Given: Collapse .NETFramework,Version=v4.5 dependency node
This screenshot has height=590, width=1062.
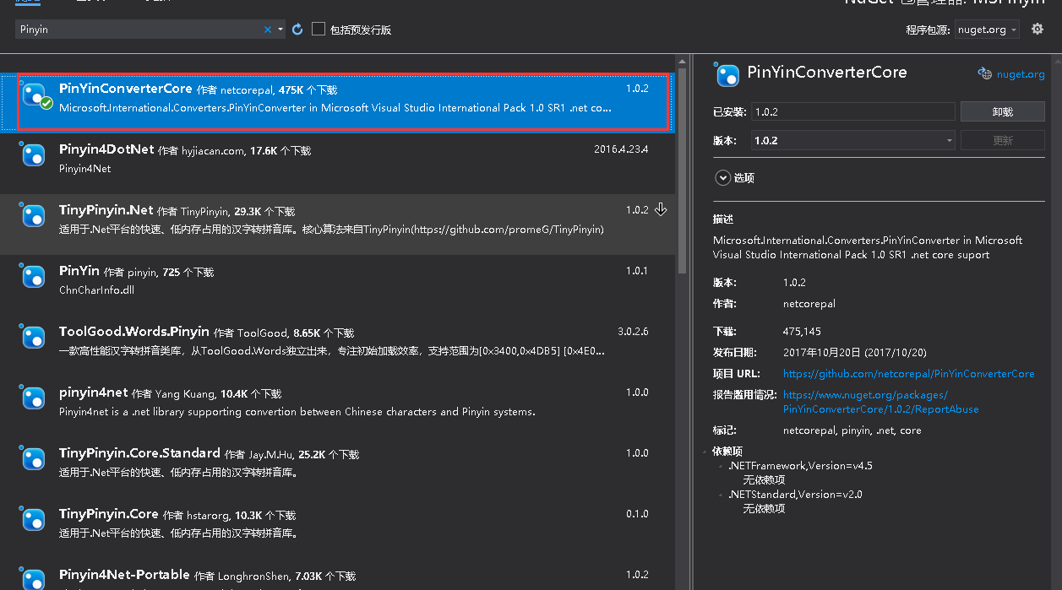Looking at the screenshot, I should 721,465.
